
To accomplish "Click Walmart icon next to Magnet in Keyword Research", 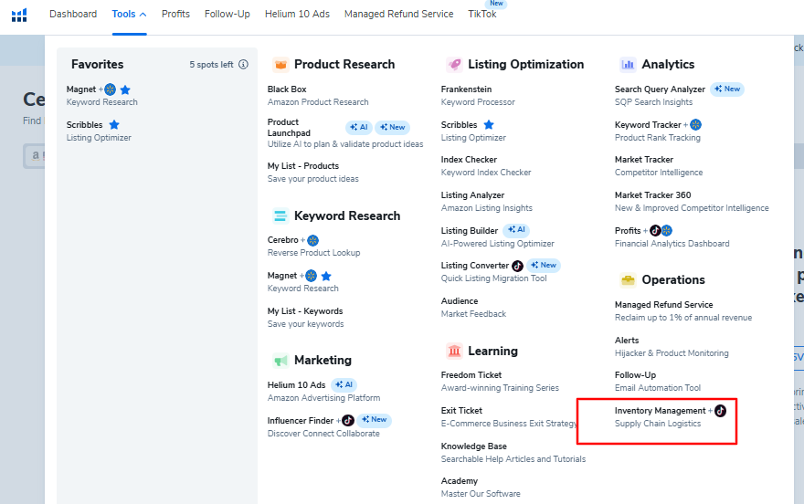I will coord(312,277).
